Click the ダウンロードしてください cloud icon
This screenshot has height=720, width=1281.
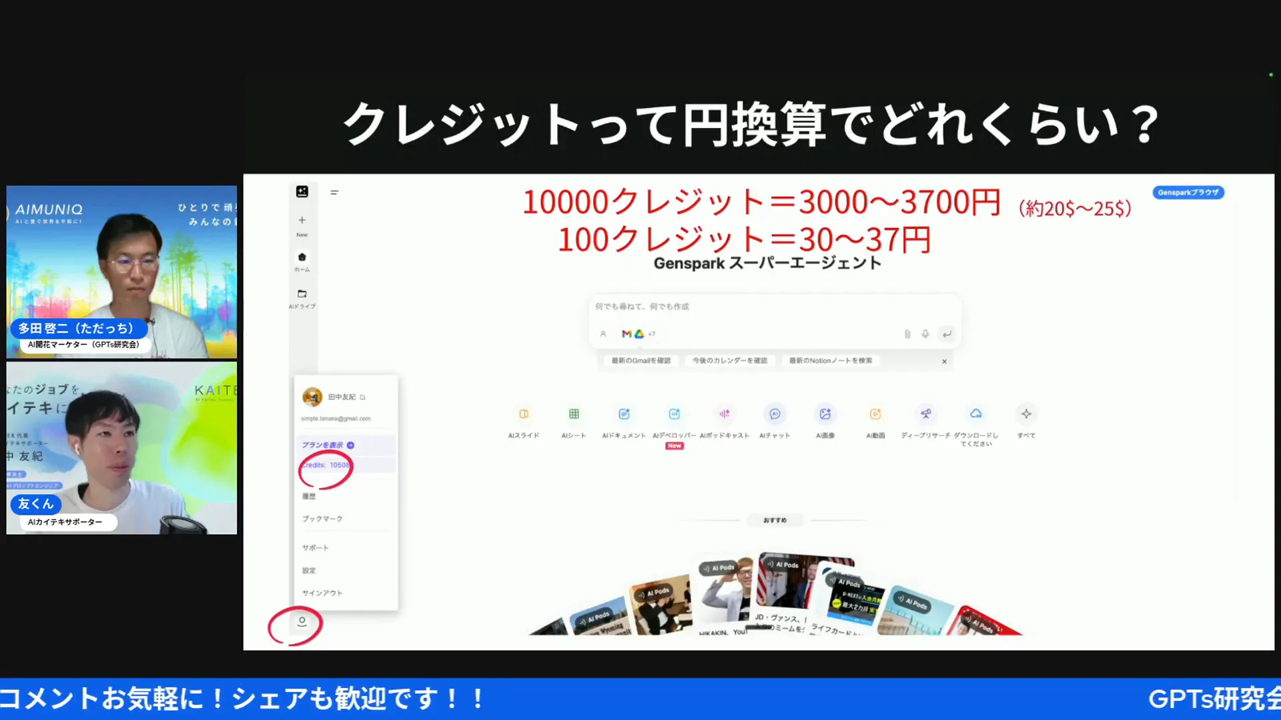point(976,413)
